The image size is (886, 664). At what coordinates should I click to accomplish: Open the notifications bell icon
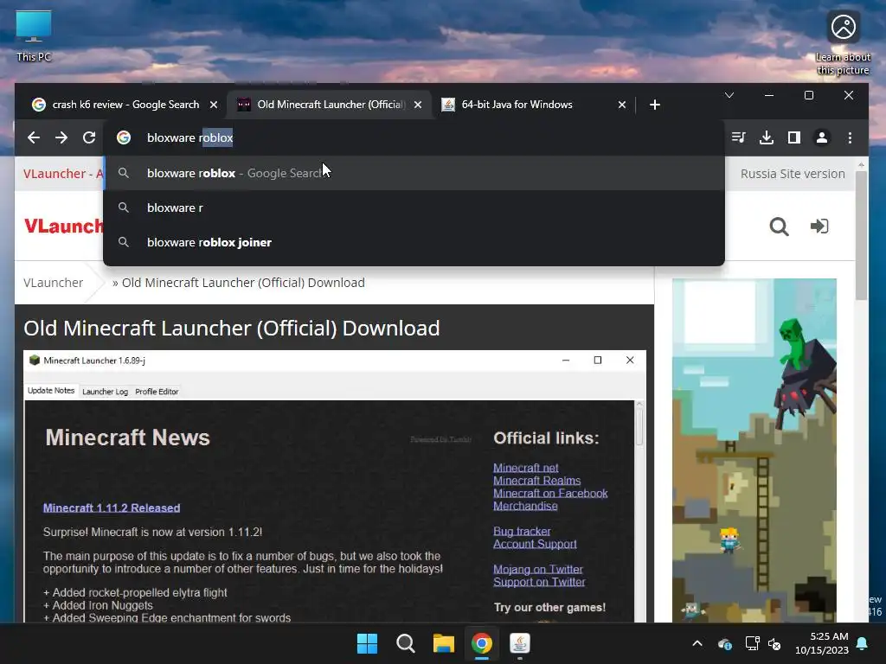(x=863, y=643)
